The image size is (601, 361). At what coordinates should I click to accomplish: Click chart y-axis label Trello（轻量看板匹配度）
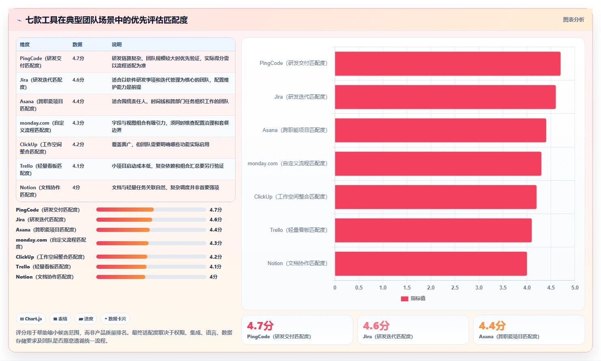coord(298,230)
